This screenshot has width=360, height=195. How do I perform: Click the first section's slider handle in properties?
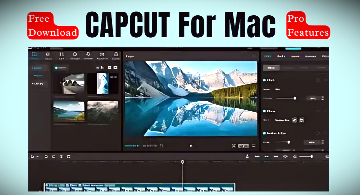click(295, 98)
